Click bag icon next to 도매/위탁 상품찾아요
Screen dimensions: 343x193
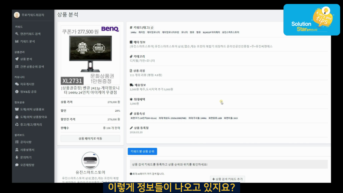coord(17,117)
